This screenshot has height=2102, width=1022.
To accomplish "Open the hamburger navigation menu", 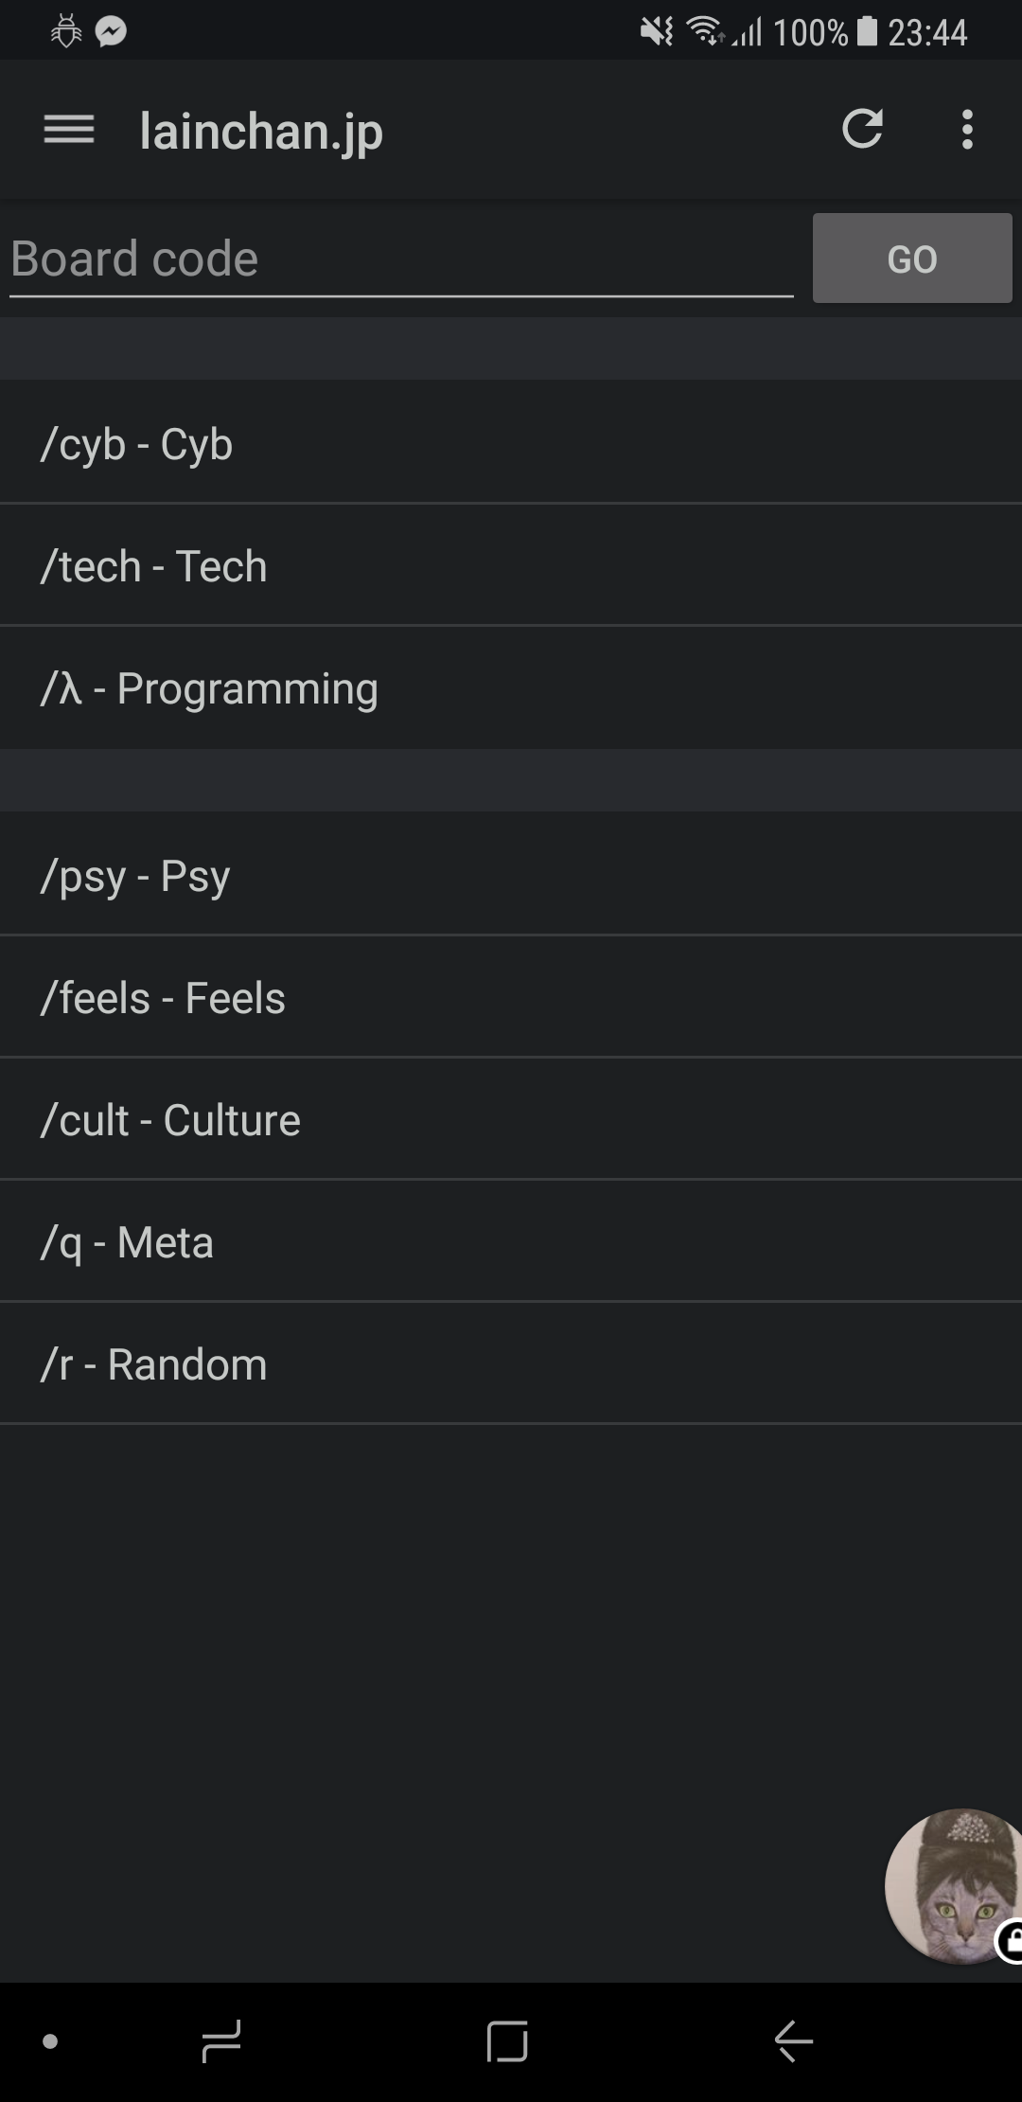I will [x=69, y=130].
